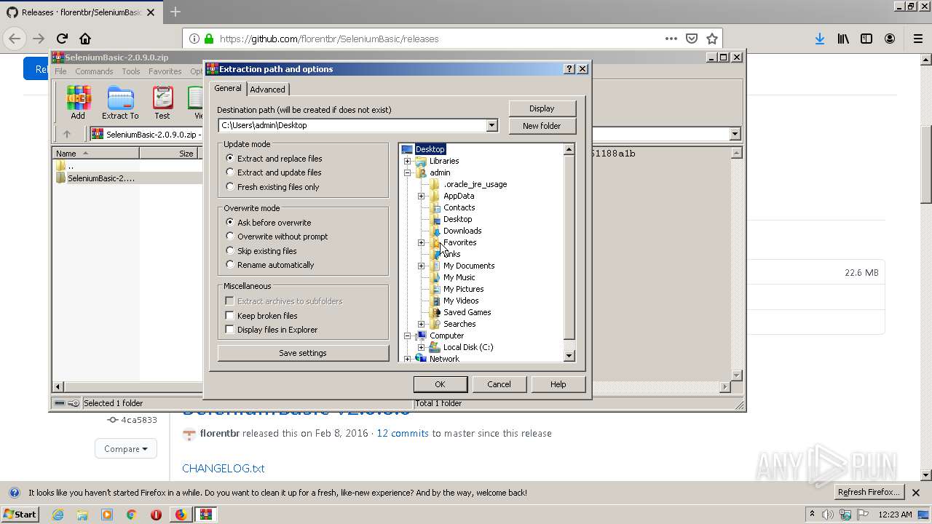Expand the Local Disk (C:) node
The height and width of the screenshot is (524, 932).
click(422, 347)
